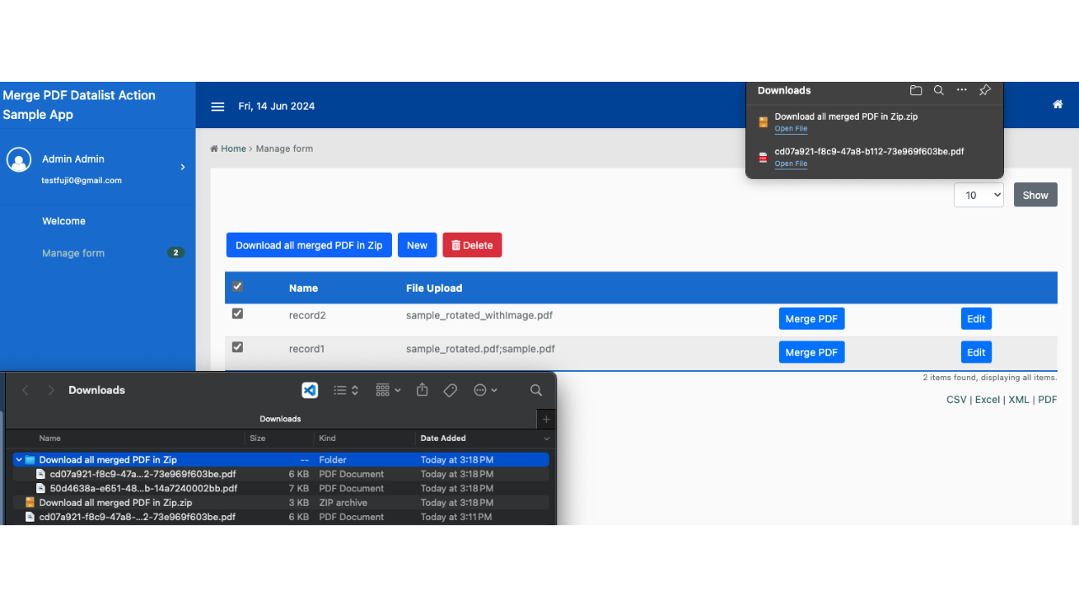Uncheck the record2 row checkbox

point(238,314)
